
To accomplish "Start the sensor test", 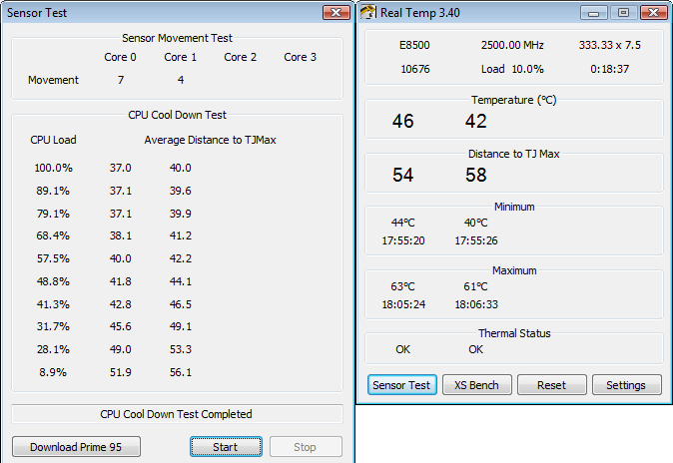I will coord(226,447).
